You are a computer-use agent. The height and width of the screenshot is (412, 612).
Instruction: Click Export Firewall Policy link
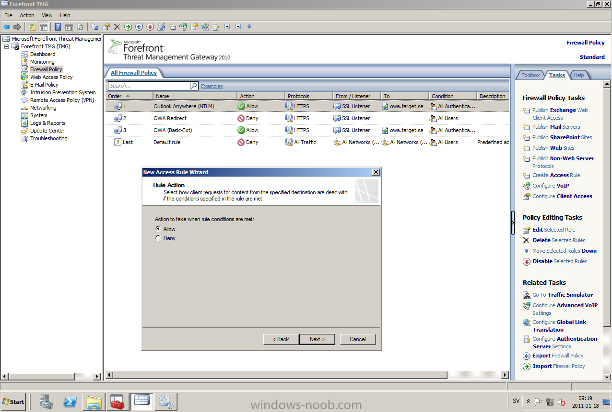558,356
